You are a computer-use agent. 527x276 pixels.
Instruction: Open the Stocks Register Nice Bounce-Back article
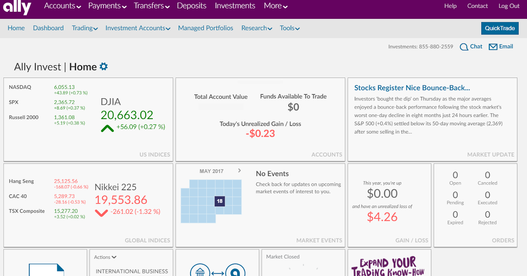[412, 88]
